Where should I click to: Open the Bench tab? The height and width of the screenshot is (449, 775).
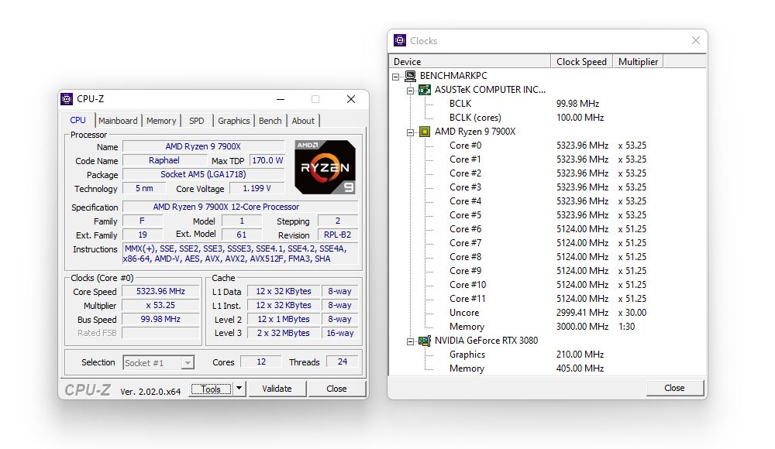270,121
